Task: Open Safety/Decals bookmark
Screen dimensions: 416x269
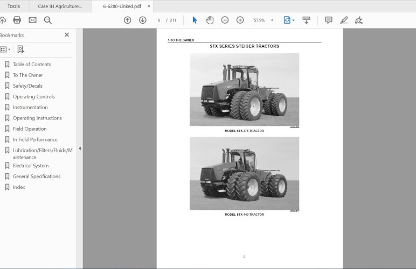Action: pos(27,86)
